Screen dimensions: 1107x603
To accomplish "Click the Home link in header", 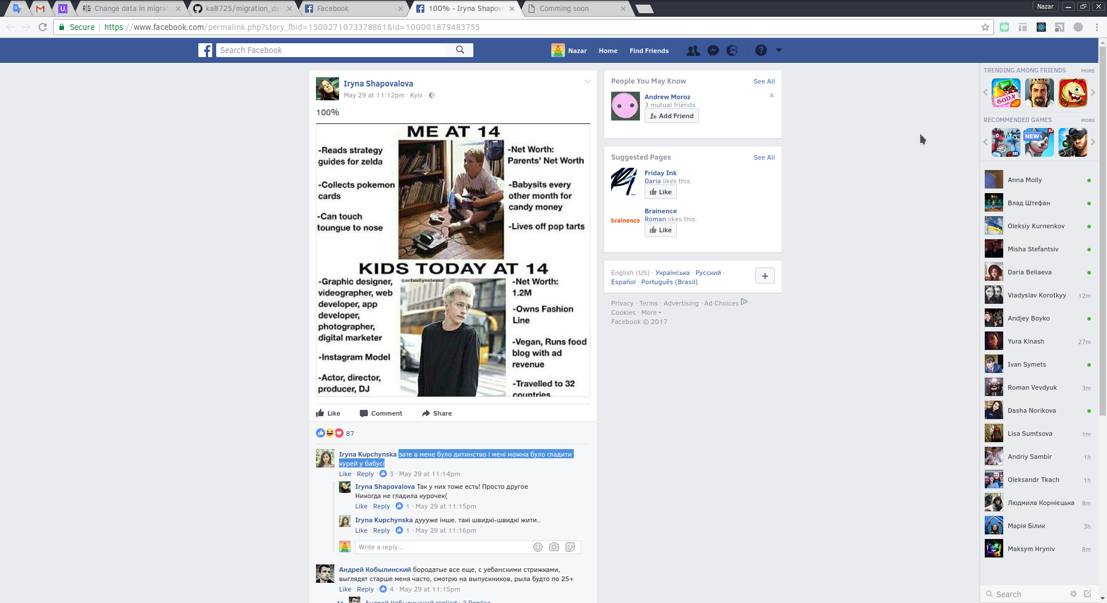I will (608, 51).
